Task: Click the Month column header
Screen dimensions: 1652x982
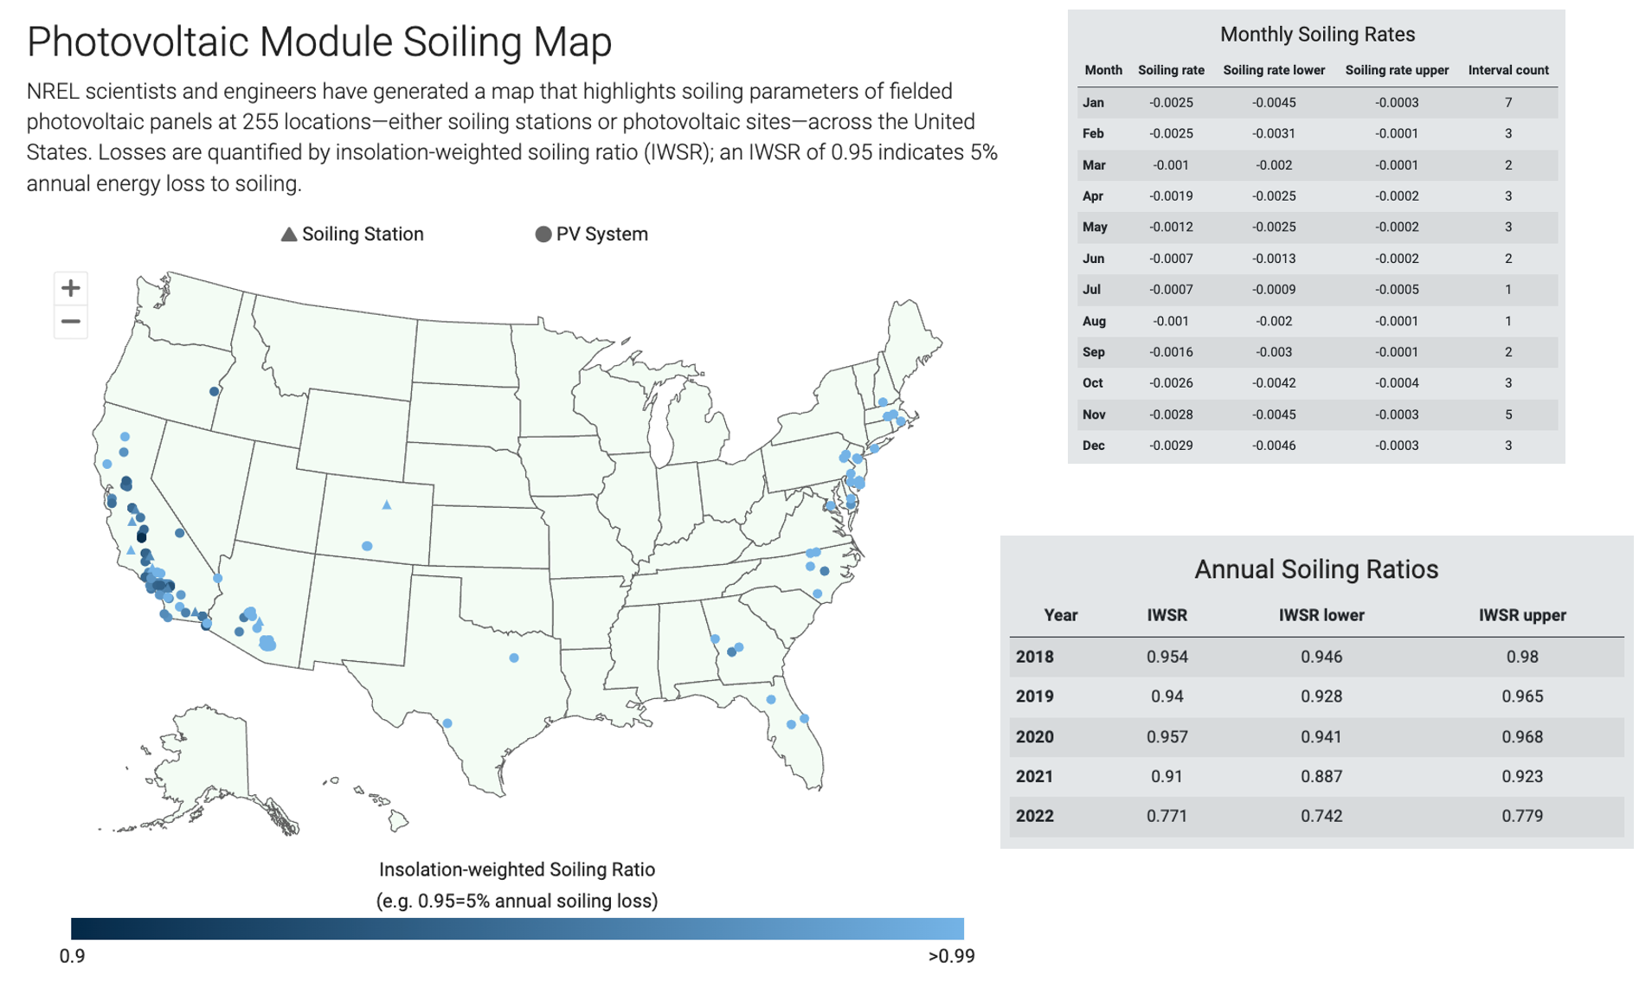Action: [x=1102, y=70]
